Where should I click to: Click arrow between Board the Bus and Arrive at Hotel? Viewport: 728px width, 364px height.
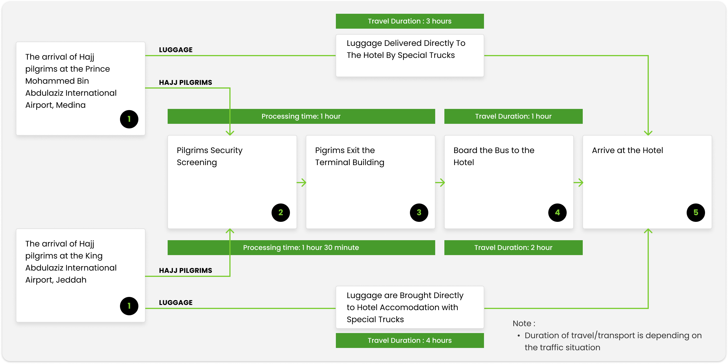pos(578,183)
